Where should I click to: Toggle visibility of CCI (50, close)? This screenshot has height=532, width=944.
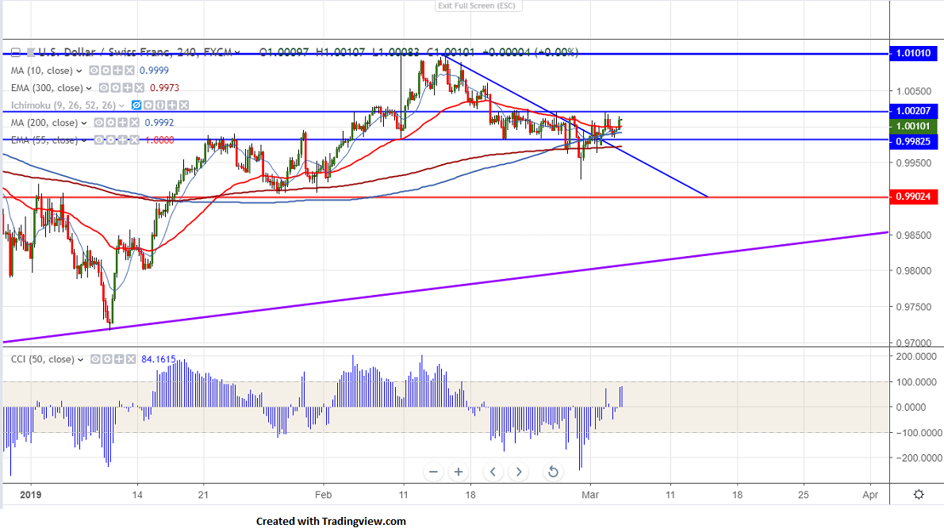pyautogui.click(x=95, y=359)
